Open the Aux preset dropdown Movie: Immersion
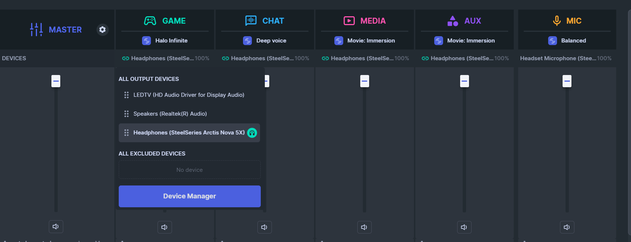The image size is (631, 242). click(465, 41)
